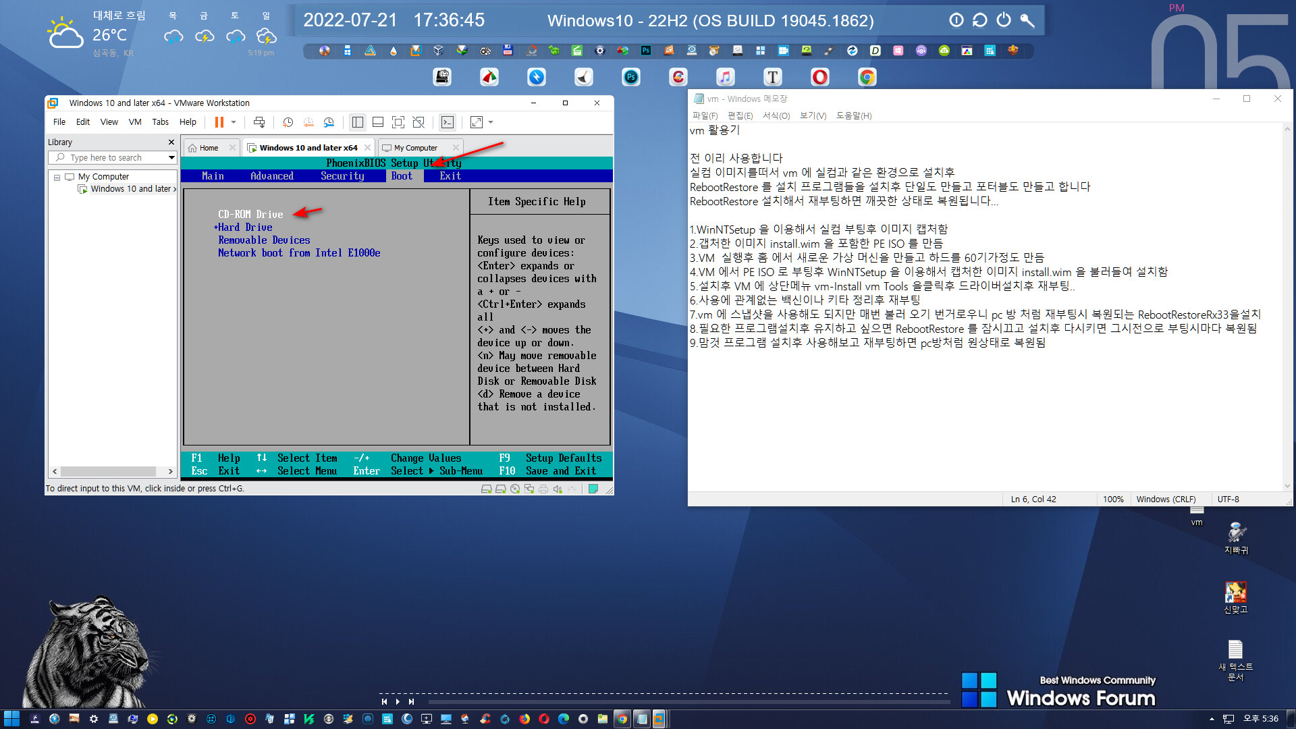The width and height of the screenshot is (1296, 729).
Task: Take a snapshot with the clock-plus icon
Action: point(288,122)
